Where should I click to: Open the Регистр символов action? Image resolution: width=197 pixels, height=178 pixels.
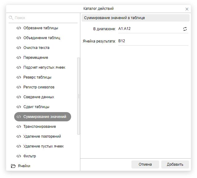tap(39, 87)
